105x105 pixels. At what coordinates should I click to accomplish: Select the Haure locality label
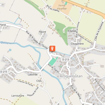click(42, 32)
